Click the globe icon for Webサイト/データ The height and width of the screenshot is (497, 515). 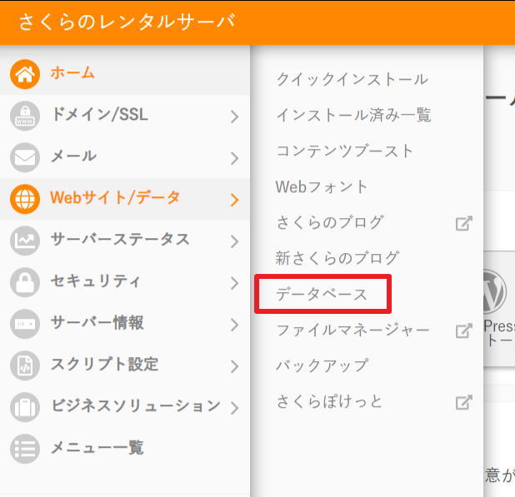tap(25, 199)
